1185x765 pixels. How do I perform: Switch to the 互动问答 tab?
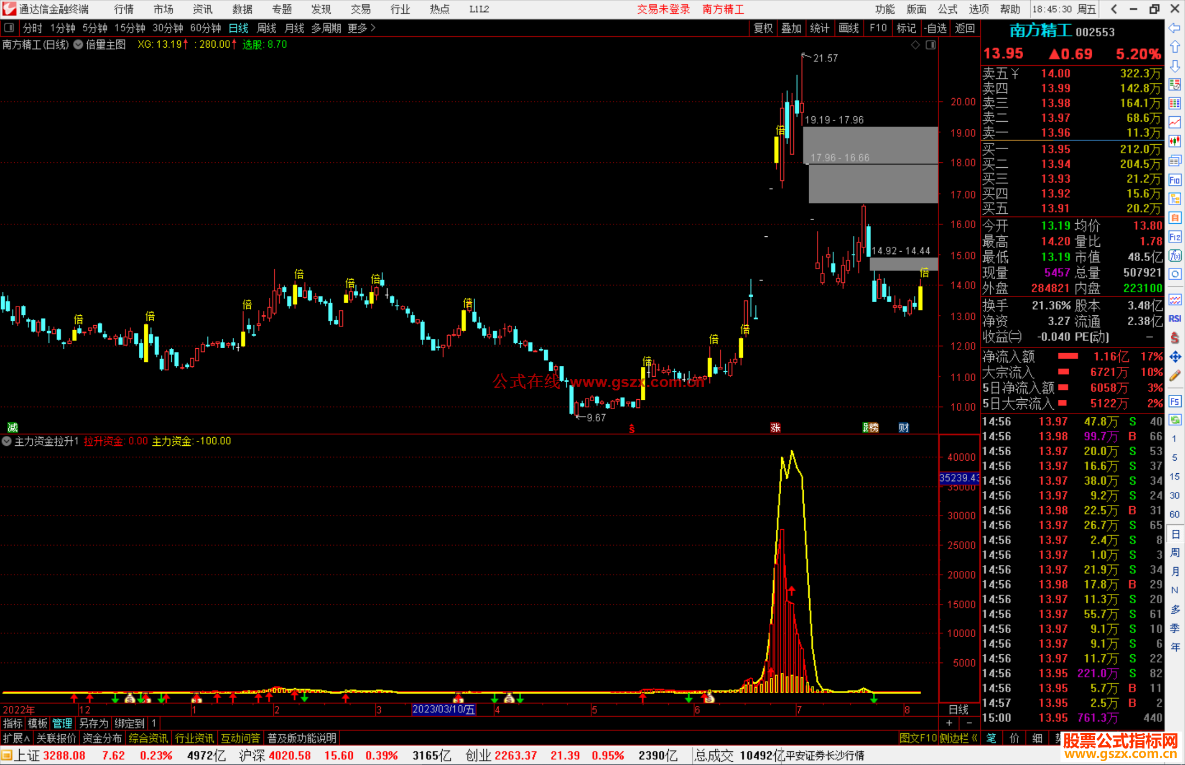[240, 738]
